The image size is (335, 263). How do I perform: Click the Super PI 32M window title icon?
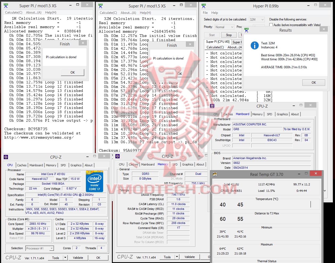tap(100, 6)
